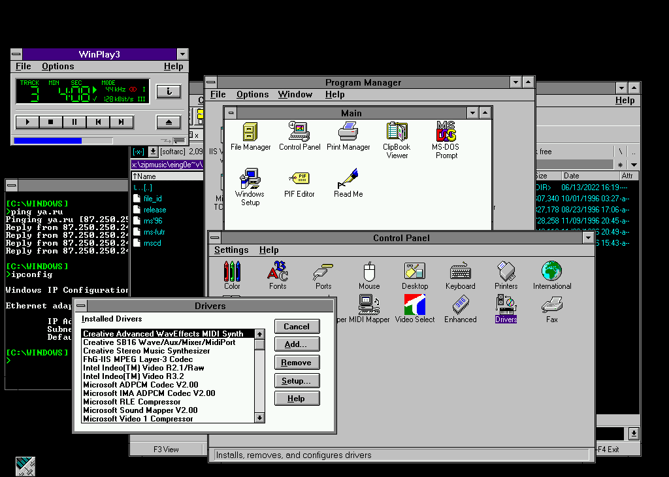
Task: Sort files by the Date column header
Action: 590,176
